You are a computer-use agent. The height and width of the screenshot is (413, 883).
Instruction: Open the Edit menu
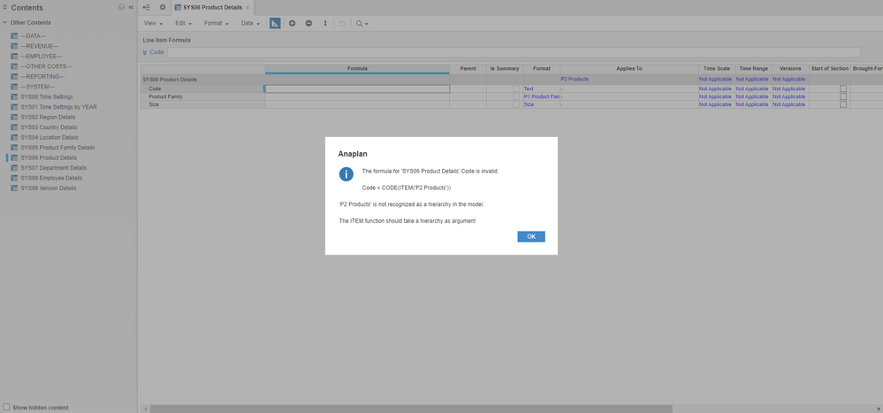click(x=183, y=24)
